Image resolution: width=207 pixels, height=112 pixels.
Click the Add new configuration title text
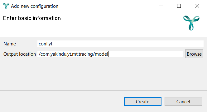tap(35, 6)
